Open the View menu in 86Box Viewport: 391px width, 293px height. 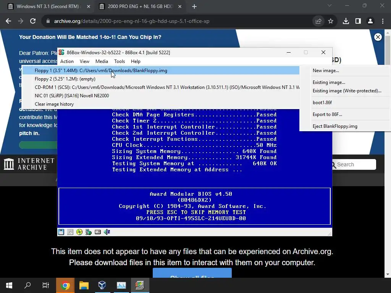[x=84, y=61]
